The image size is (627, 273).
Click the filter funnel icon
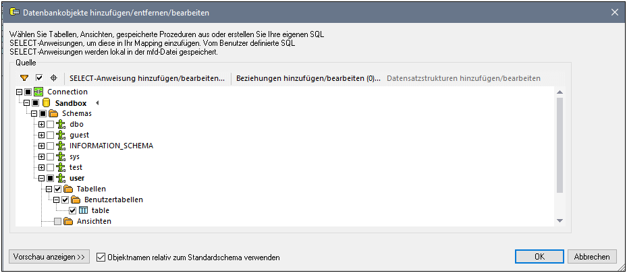24,78
